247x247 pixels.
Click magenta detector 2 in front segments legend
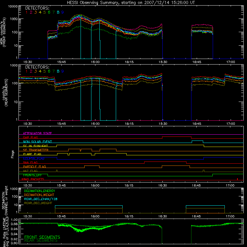pyautogui.click(x=31, y=12)
